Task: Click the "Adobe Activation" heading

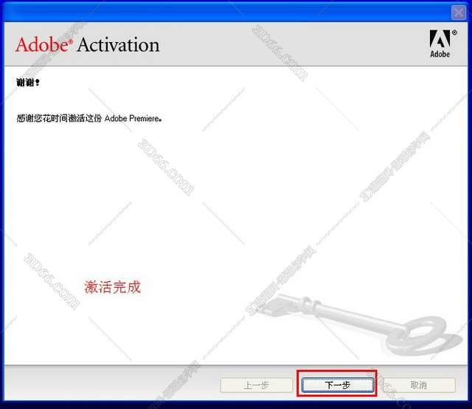Action: point(87,45)
